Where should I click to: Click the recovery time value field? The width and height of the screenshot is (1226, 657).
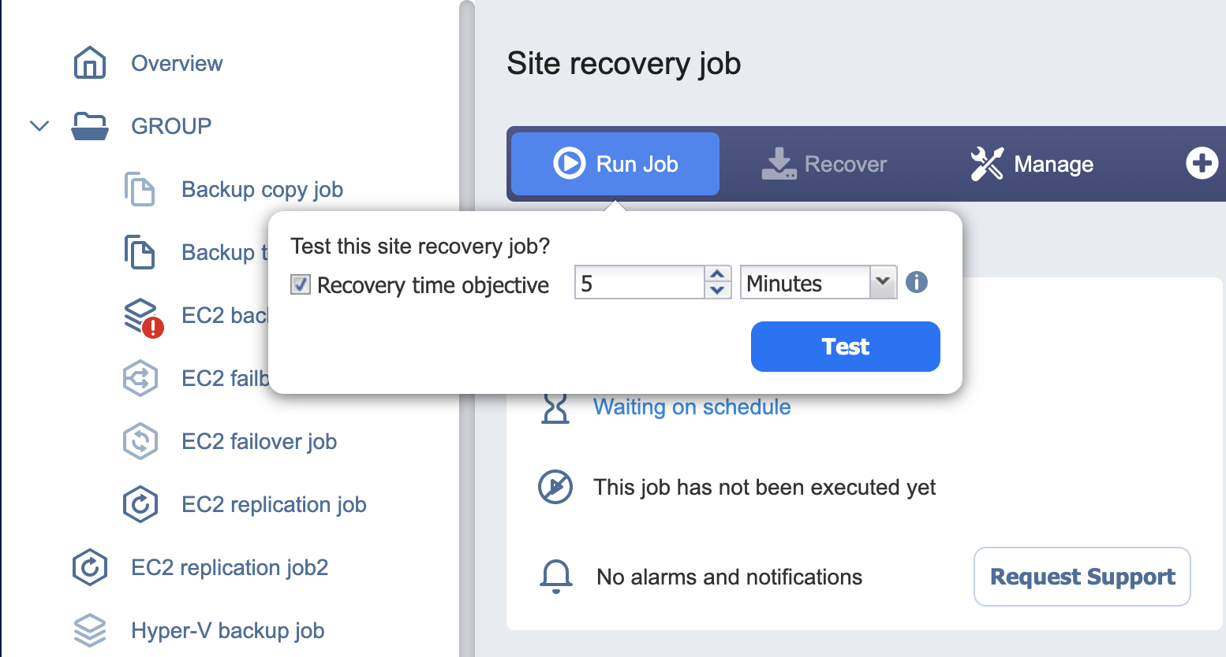point(639,283)
